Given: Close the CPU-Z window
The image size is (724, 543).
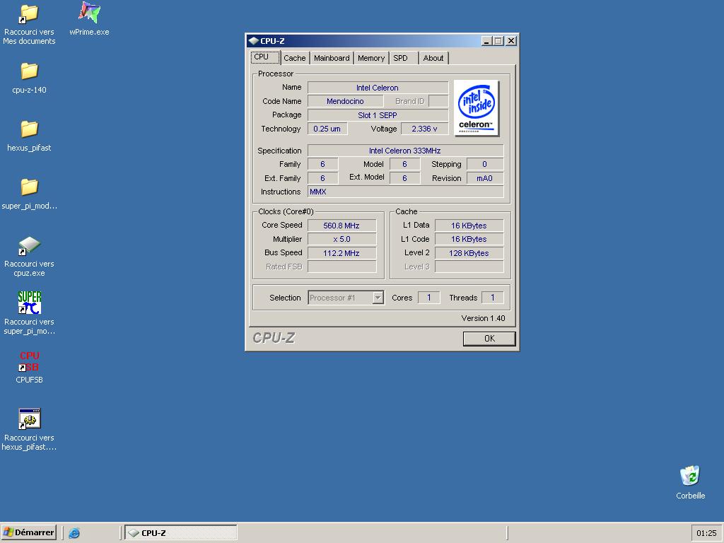Looking at the screenshot, I should point(511,40).
